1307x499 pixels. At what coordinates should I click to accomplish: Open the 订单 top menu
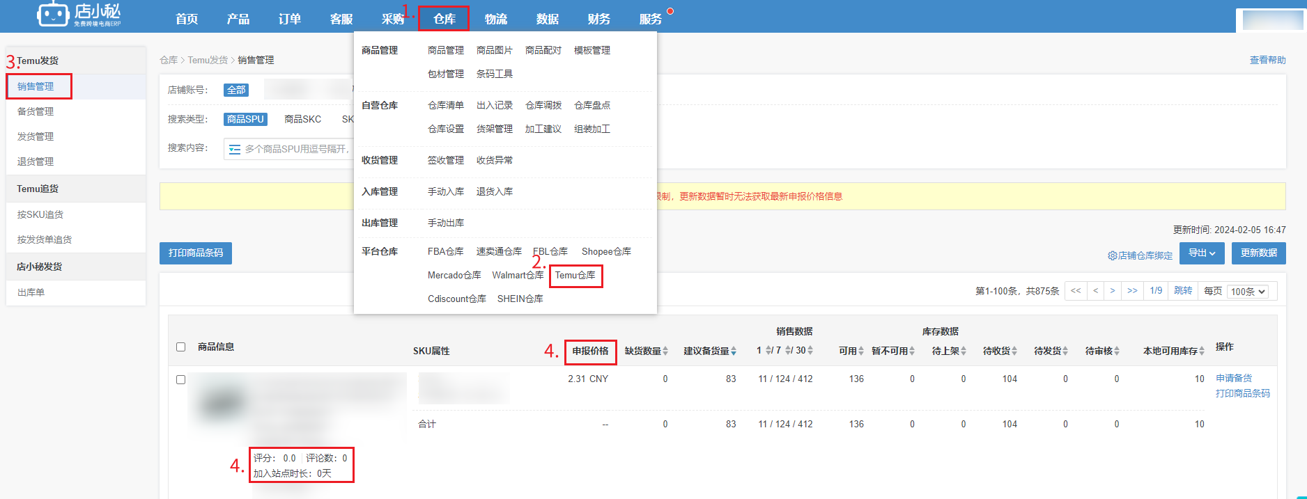click(x=290, y=19)
